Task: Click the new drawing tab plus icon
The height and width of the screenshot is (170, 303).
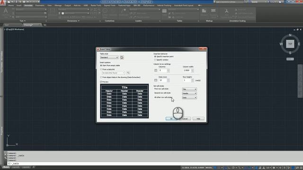Action: 45,25
